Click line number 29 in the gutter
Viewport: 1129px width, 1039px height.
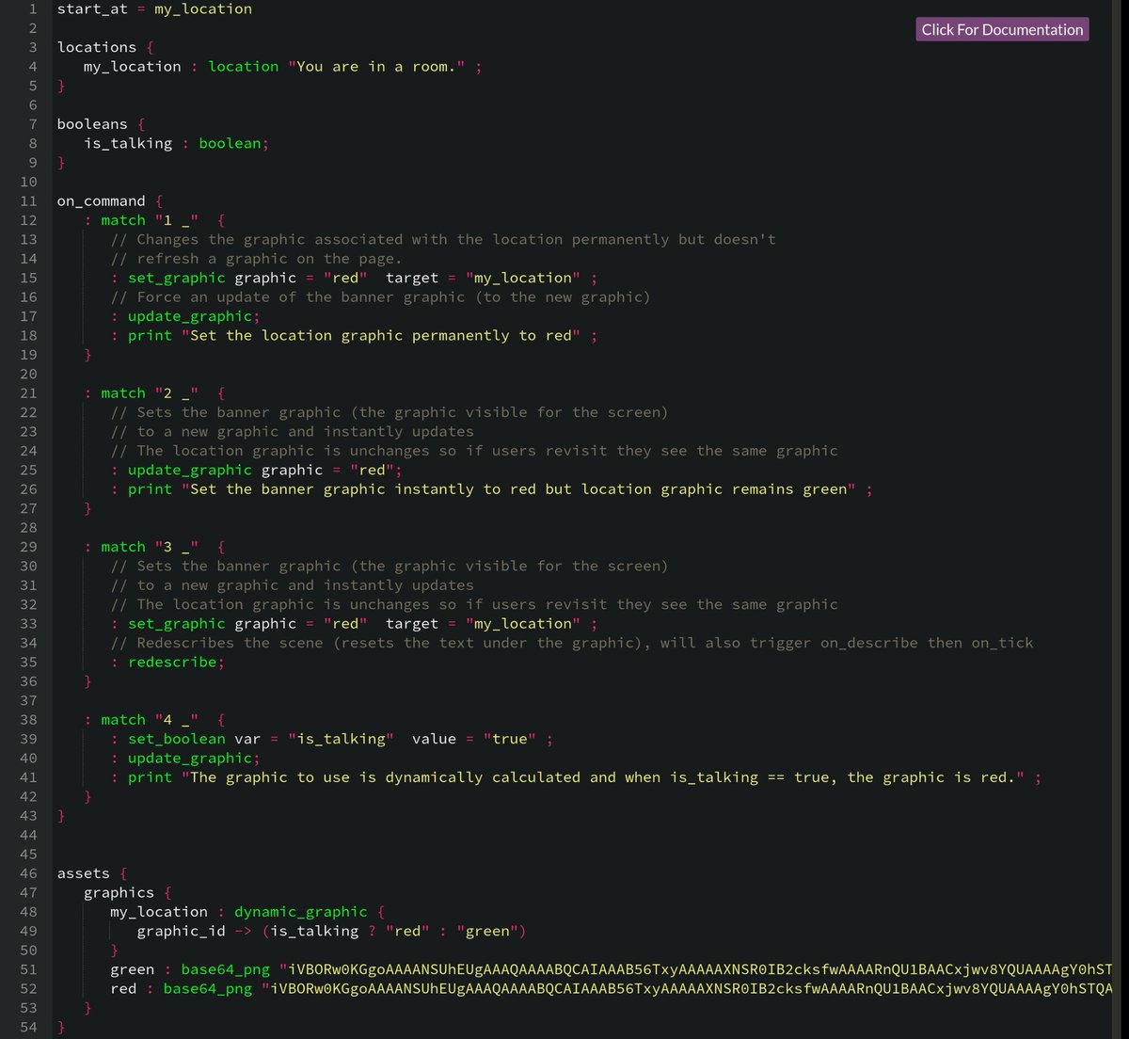coord(28,547)
